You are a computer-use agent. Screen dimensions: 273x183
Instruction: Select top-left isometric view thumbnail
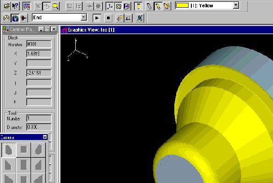point(9,150)
